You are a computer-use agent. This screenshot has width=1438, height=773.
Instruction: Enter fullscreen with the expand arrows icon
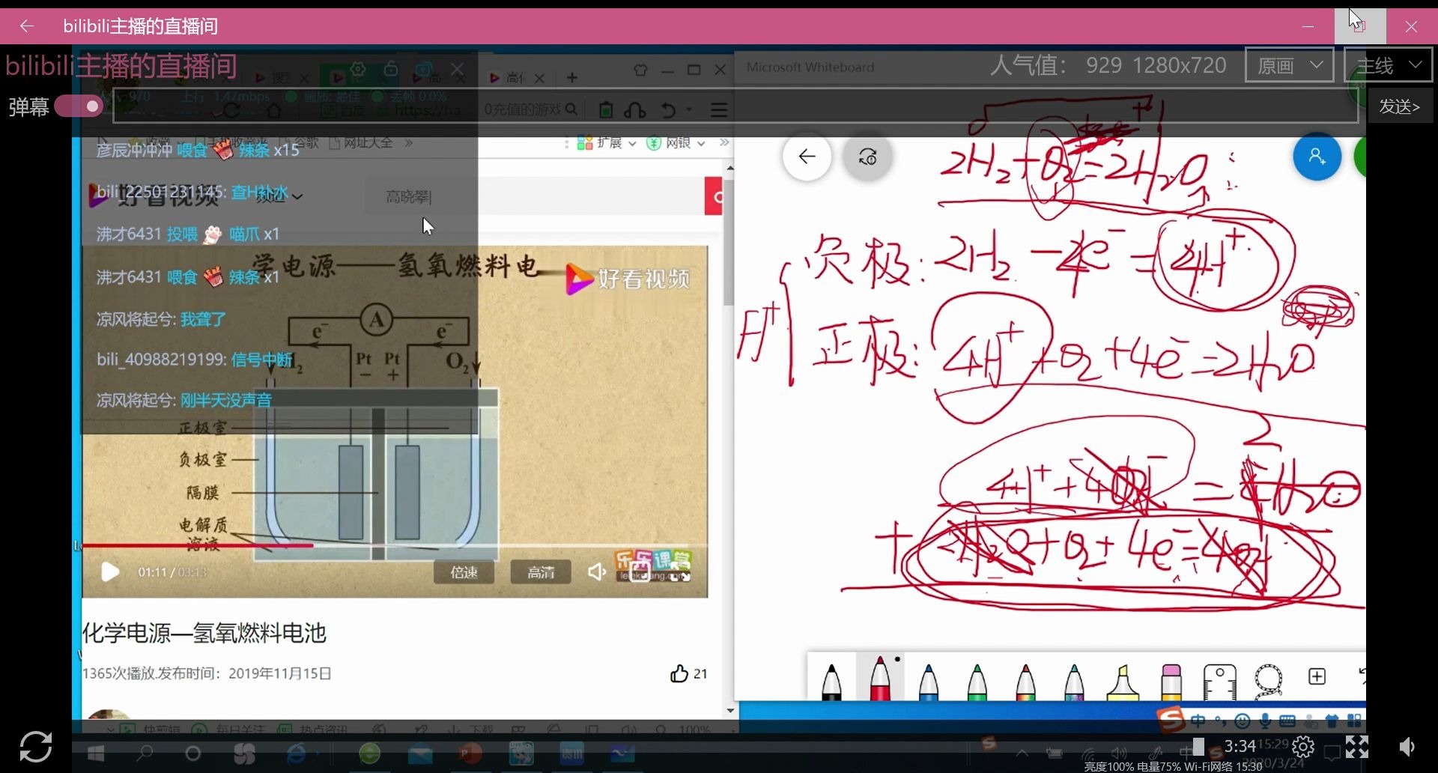pos(1356,747)
